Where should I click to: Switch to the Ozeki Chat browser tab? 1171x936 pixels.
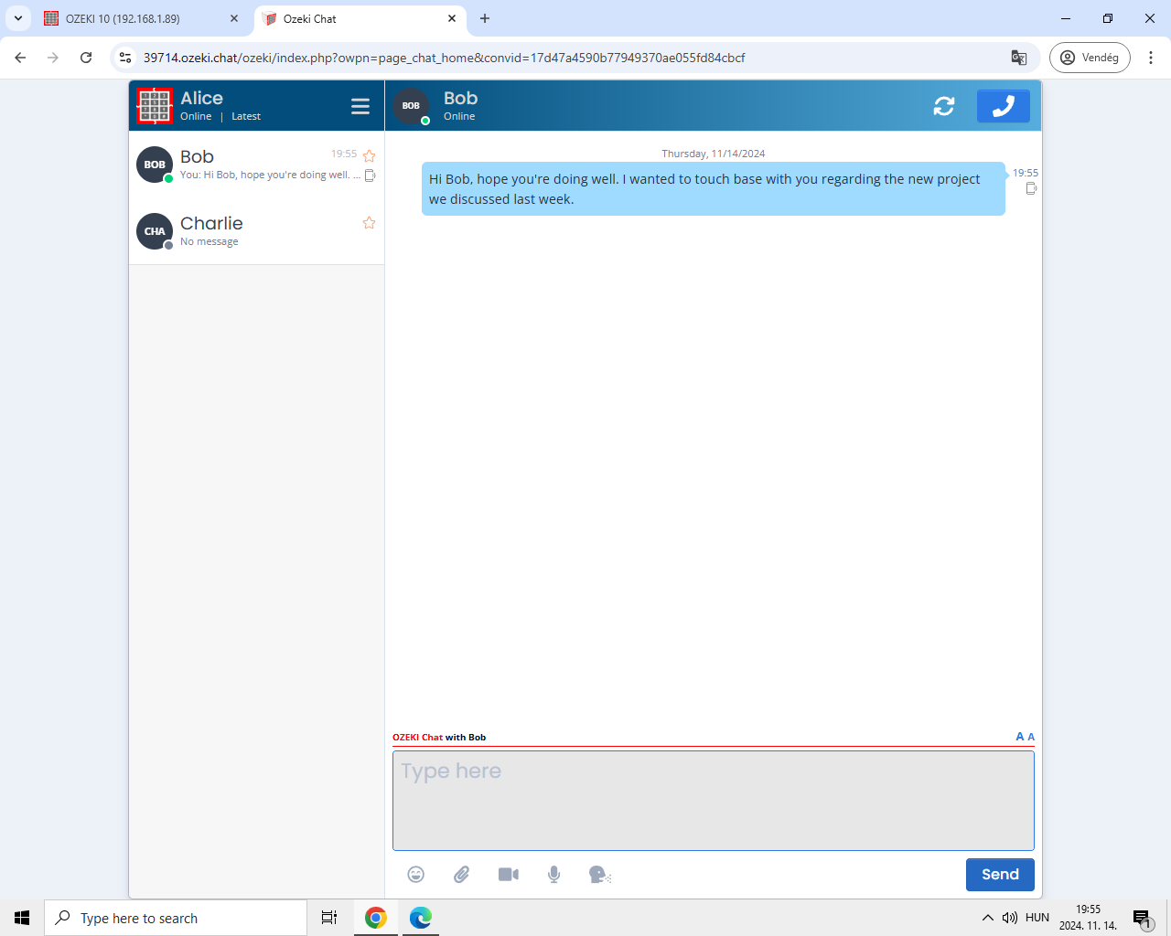pyautogui.click(x=359, y=18)
